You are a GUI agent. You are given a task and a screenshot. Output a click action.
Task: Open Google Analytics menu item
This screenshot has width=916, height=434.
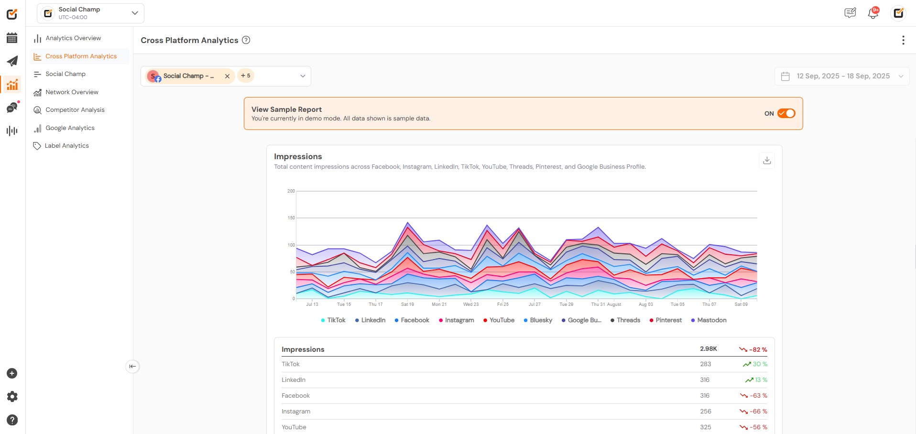[79, 128]
